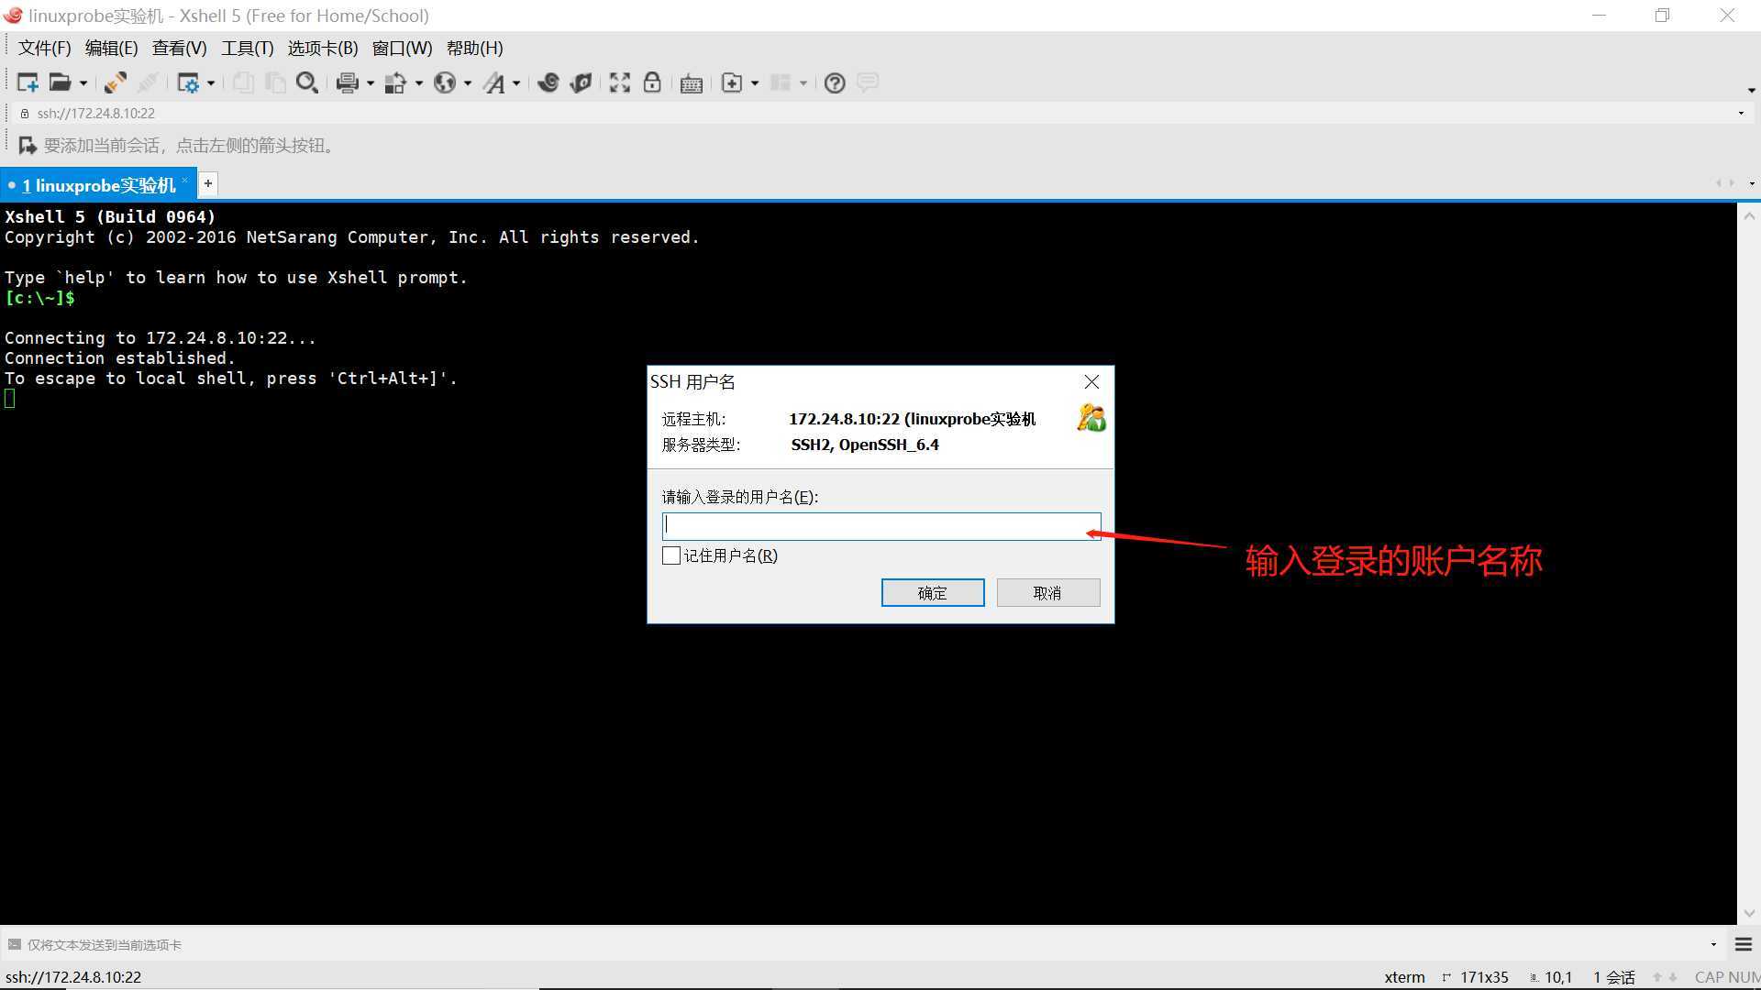Click the lock screen padlock icon
The height and width of the screenshot is (990, 1761).
click(652, 82)
